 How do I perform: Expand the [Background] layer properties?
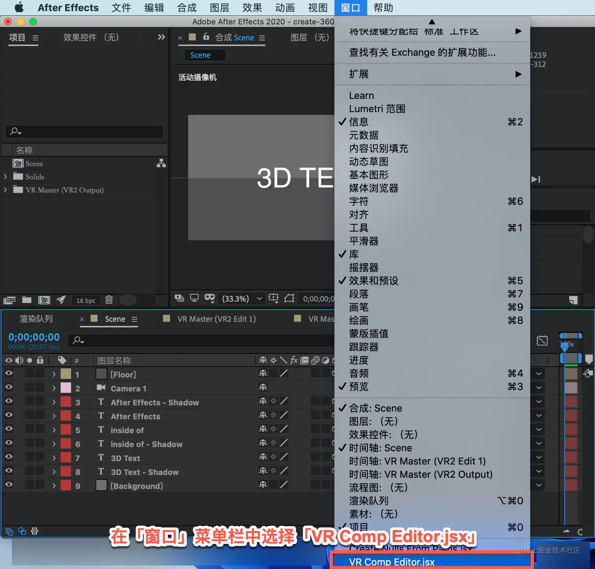click(54, 486)
